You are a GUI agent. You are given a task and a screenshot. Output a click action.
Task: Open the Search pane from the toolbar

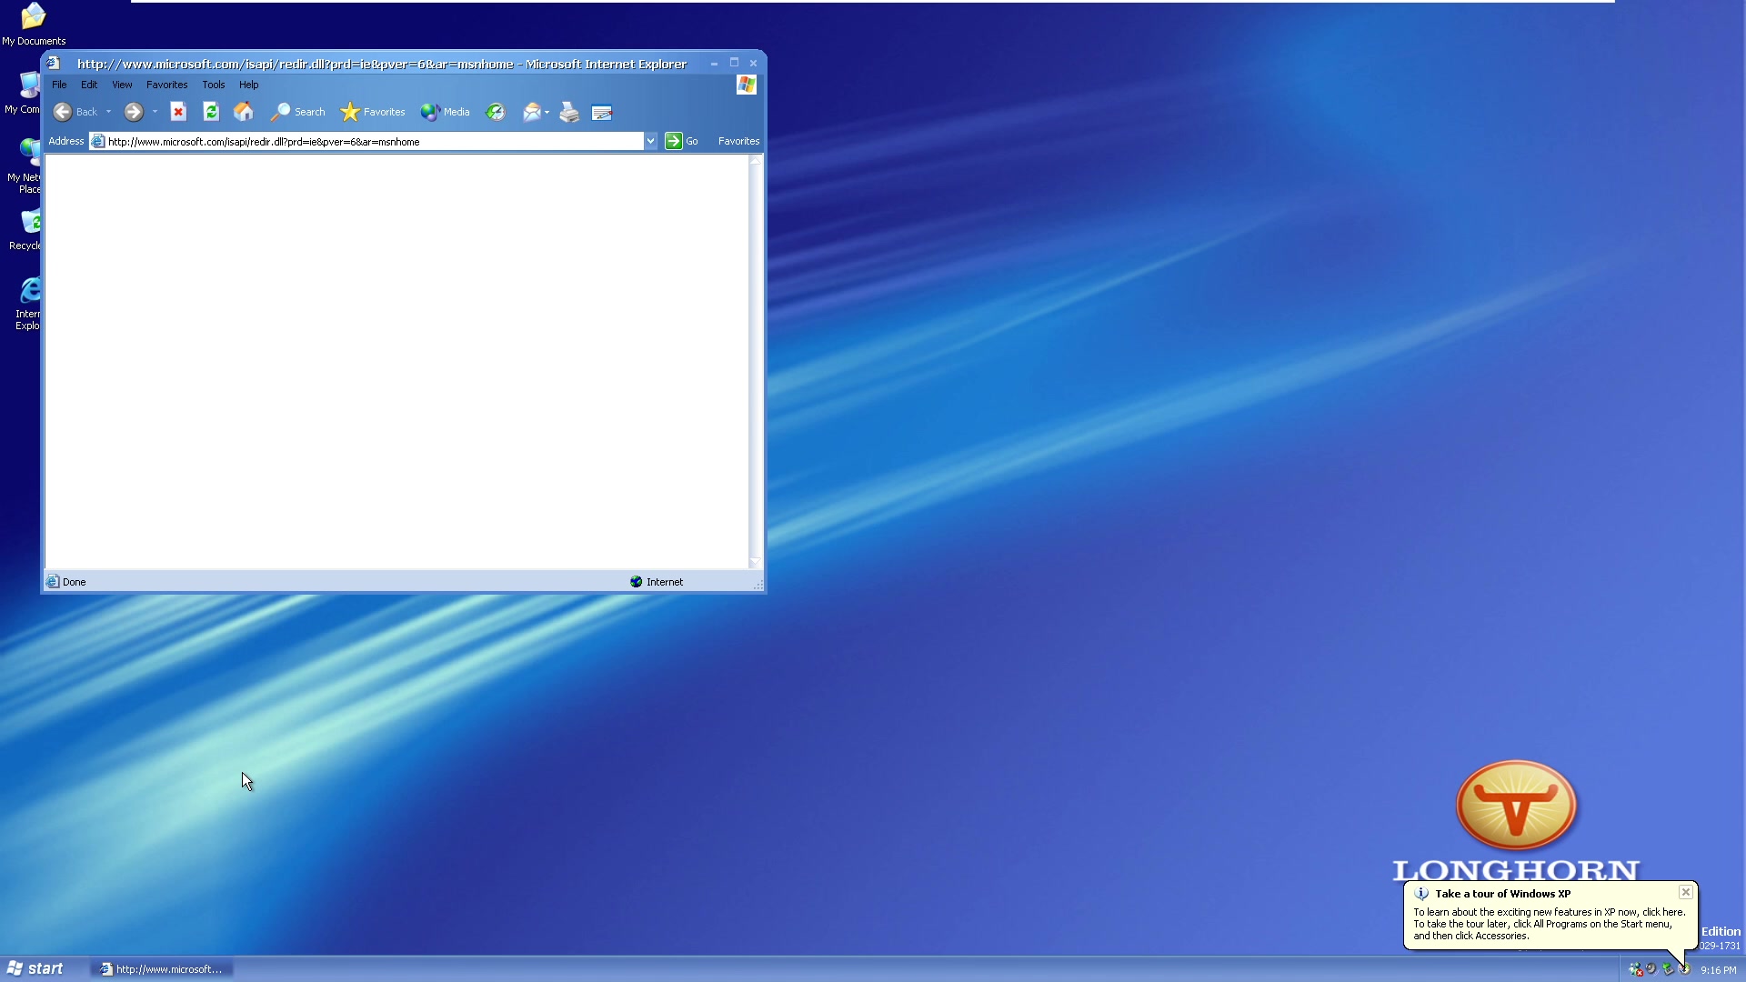tap(297, 112)
